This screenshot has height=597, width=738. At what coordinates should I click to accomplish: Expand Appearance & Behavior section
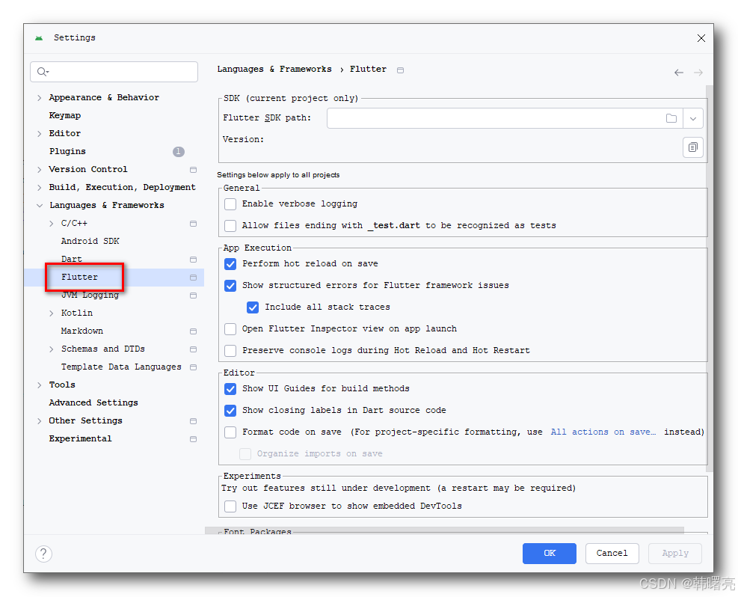pos(39,98)
